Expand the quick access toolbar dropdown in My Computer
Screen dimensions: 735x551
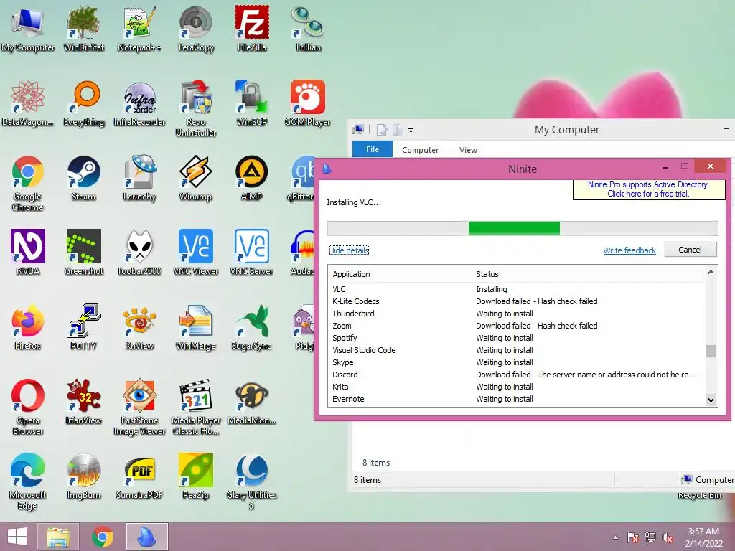[411, 131]
